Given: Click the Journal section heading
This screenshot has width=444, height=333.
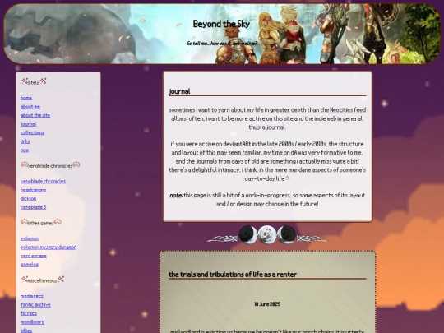Looking at the screenshot, I should pos(179,91).
